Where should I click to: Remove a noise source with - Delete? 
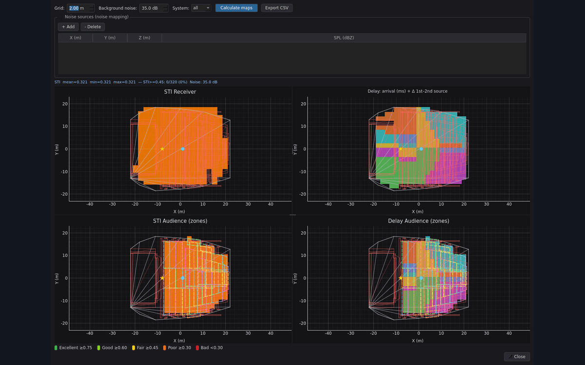coord(93,27)
